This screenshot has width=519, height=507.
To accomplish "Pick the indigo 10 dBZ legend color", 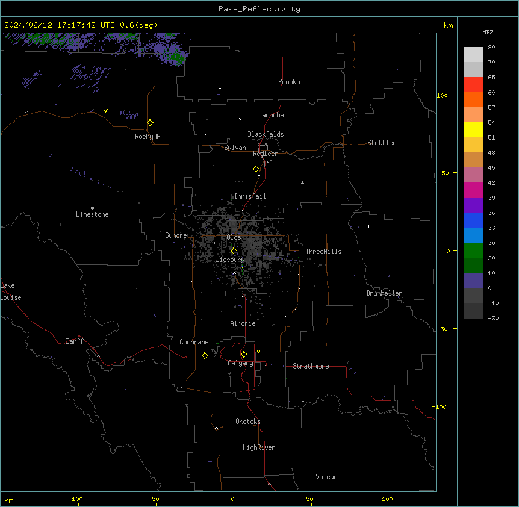I will (x=473, y=281).
